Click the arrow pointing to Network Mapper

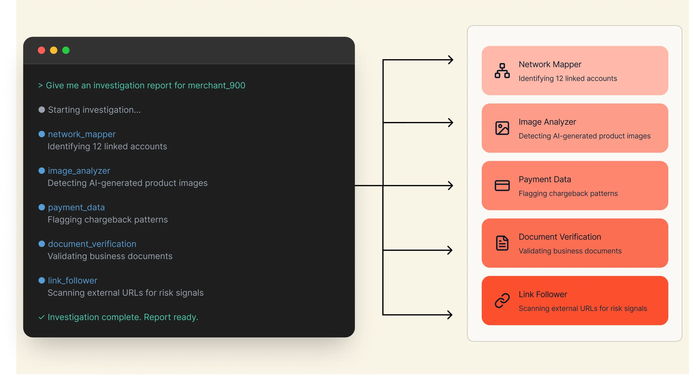coord(450,60)
